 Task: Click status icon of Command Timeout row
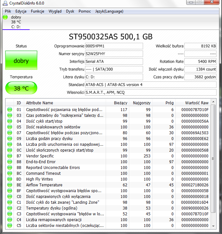(x=10, y=173)
